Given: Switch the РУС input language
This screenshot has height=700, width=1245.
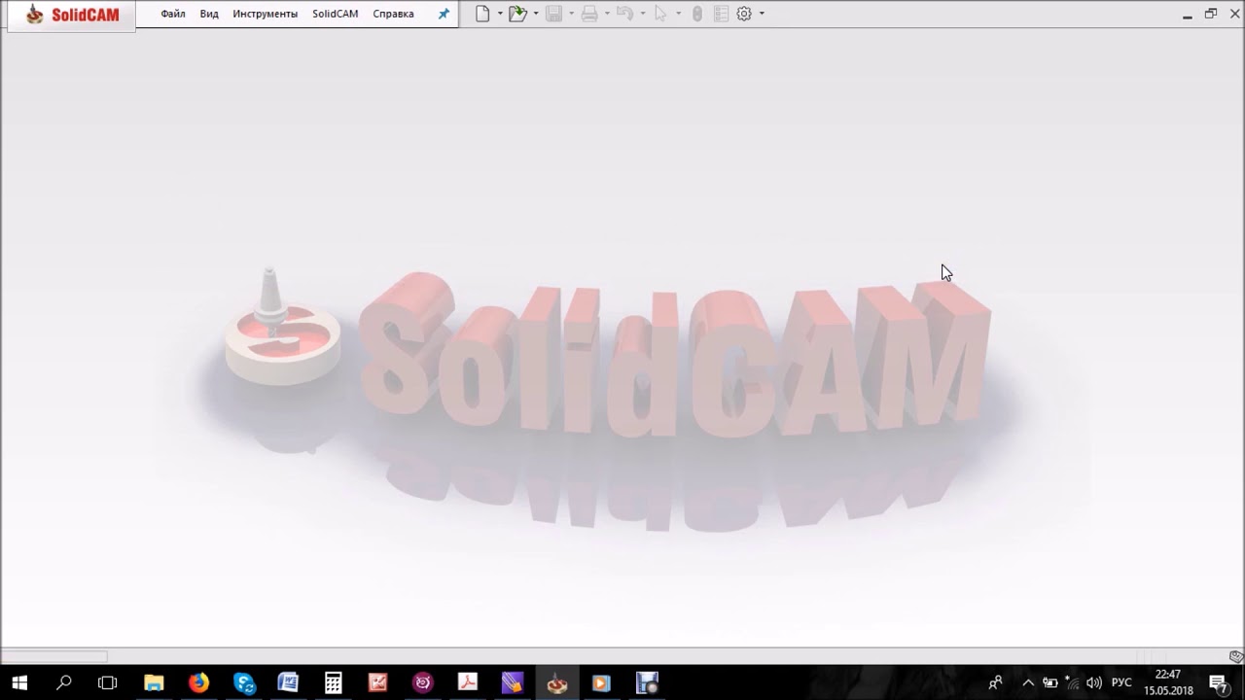Looking at the screenshot, I should [1121, 682].
